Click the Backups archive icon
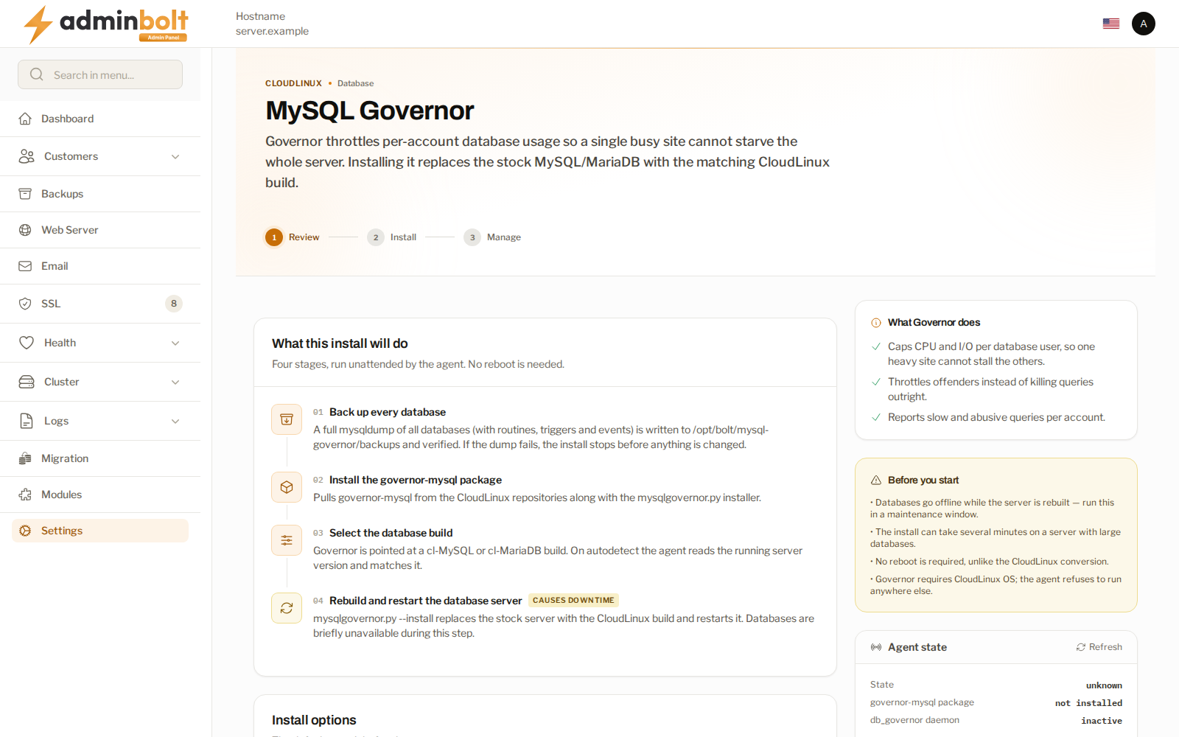The height and width of the screenshot is (737, 1179). 25,194
